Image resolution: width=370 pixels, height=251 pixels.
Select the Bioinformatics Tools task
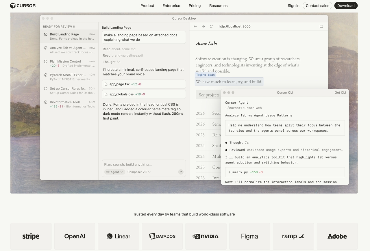69,104
